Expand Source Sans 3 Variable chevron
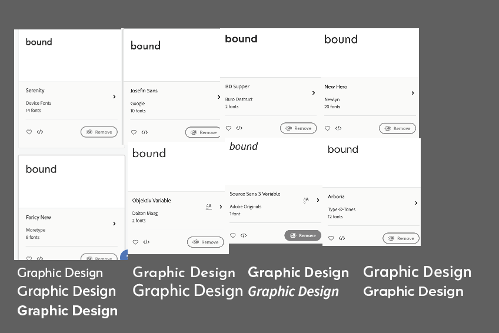 pyautogui.click(x=318, y=200)
